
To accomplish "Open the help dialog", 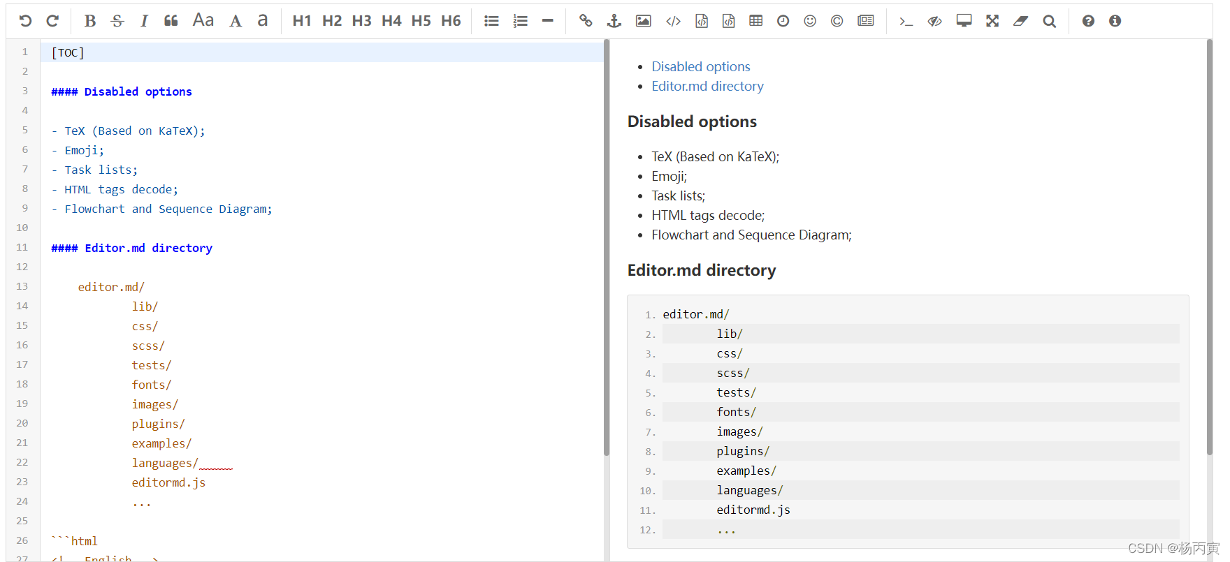I will coord(1088,21).
